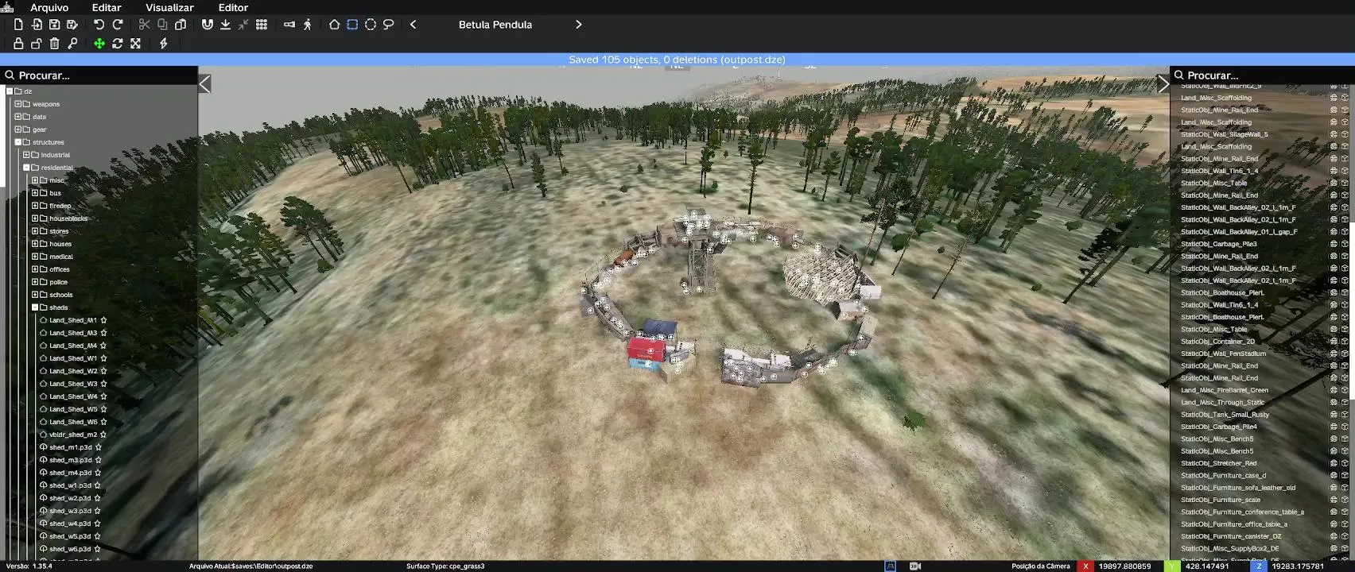The image size is (1355, 572).
Task: Collapse the sheds folder
Action: point(35,307)
